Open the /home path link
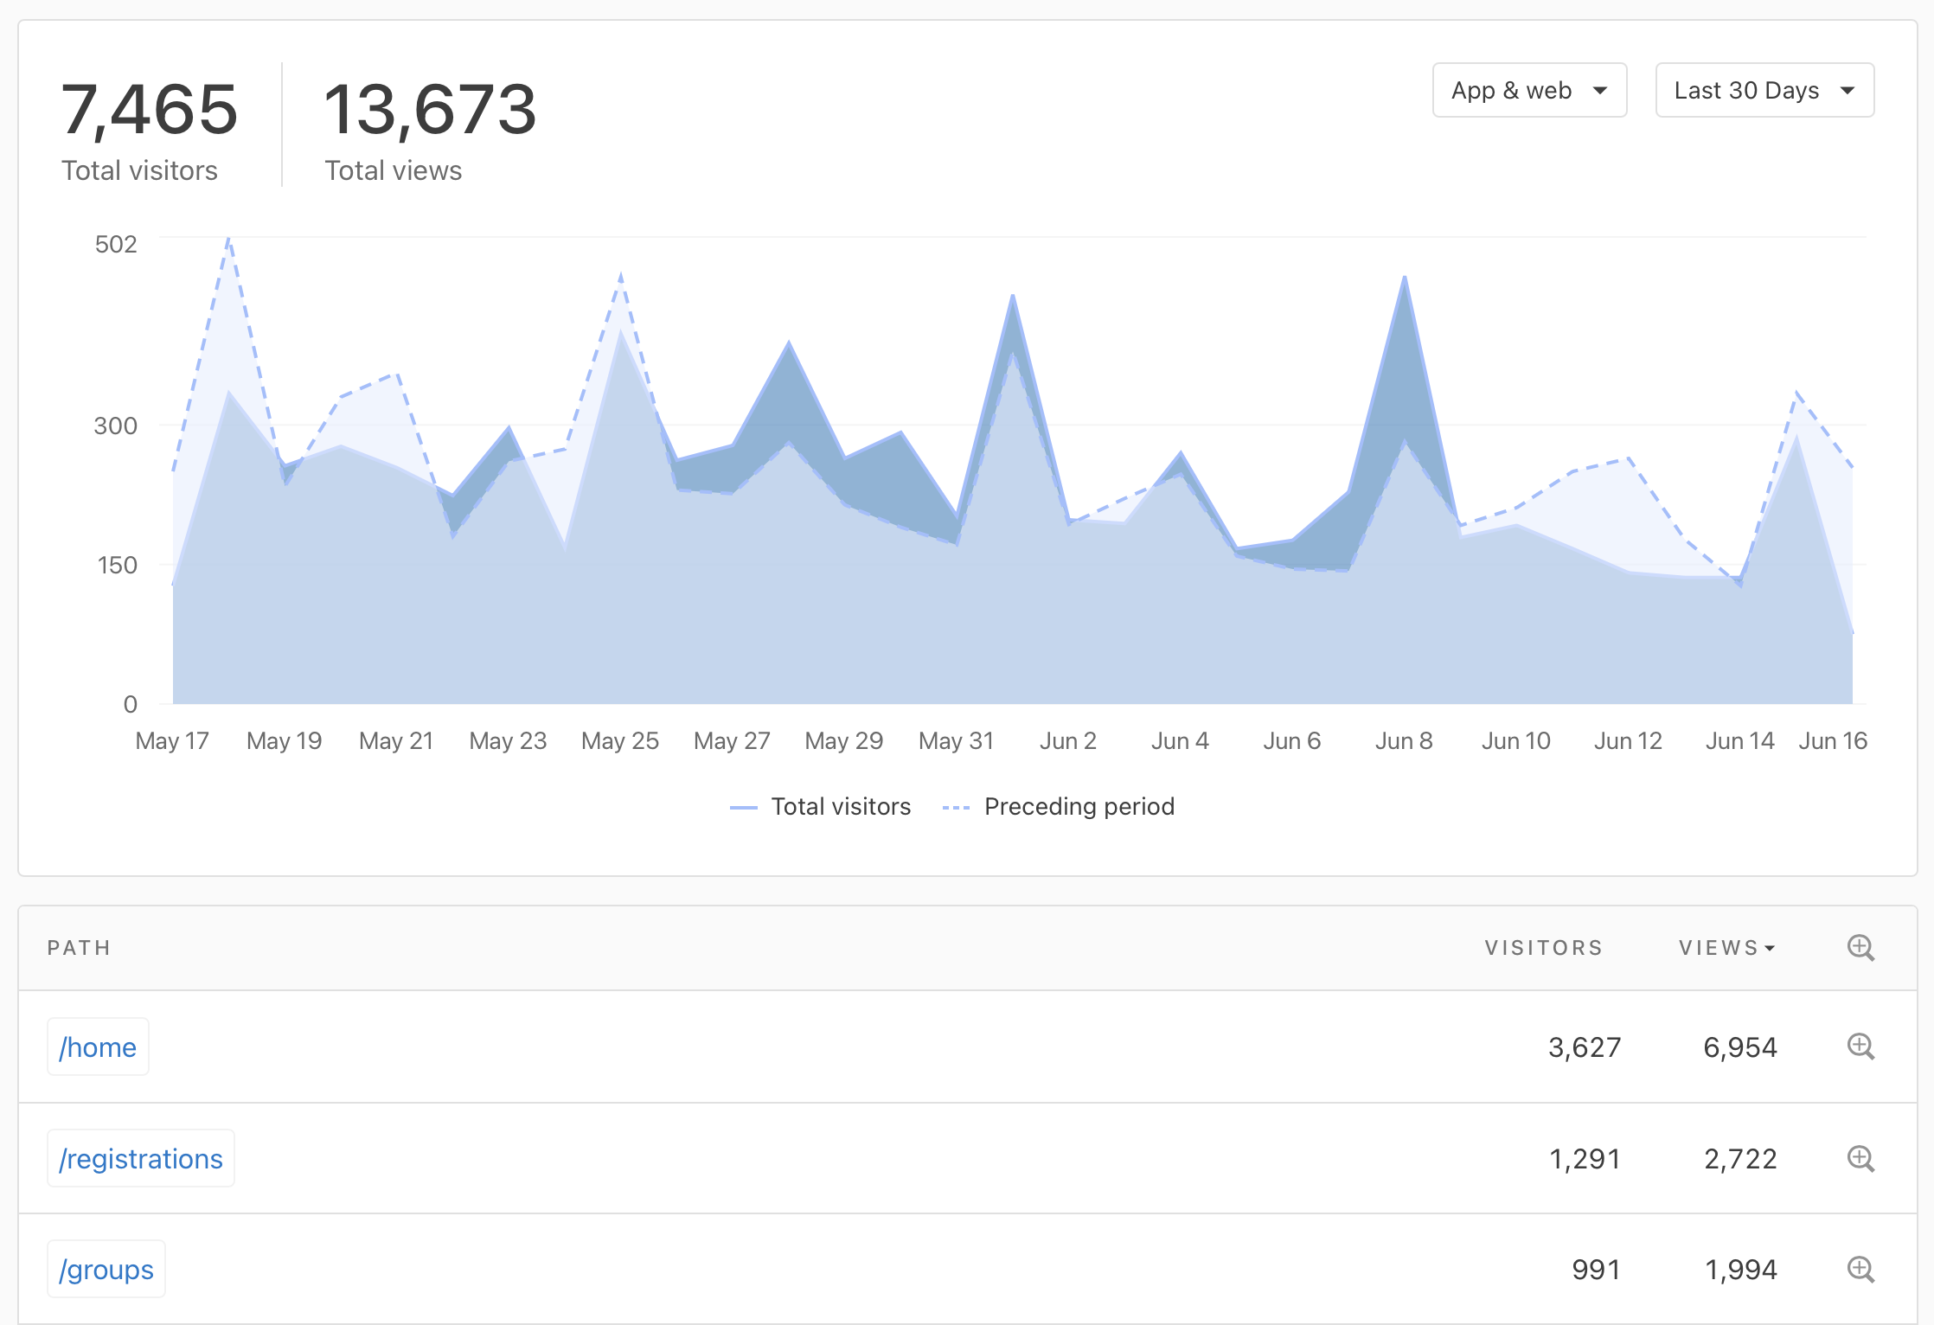Screen dimensions: 1934x1325 pyautogui.click(x=98, y=1047)
